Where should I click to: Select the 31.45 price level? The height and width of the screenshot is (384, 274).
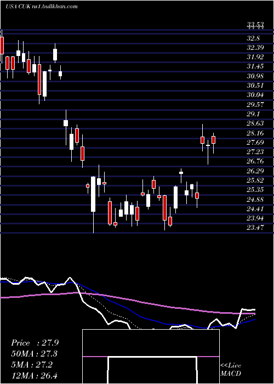coord(255,66)
